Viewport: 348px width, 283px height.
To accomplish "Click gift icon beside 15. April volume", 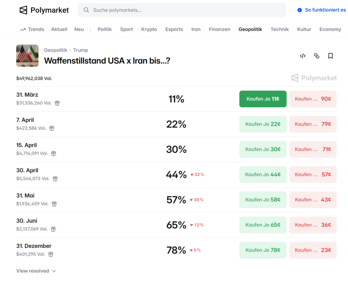I will pos(53,153).
